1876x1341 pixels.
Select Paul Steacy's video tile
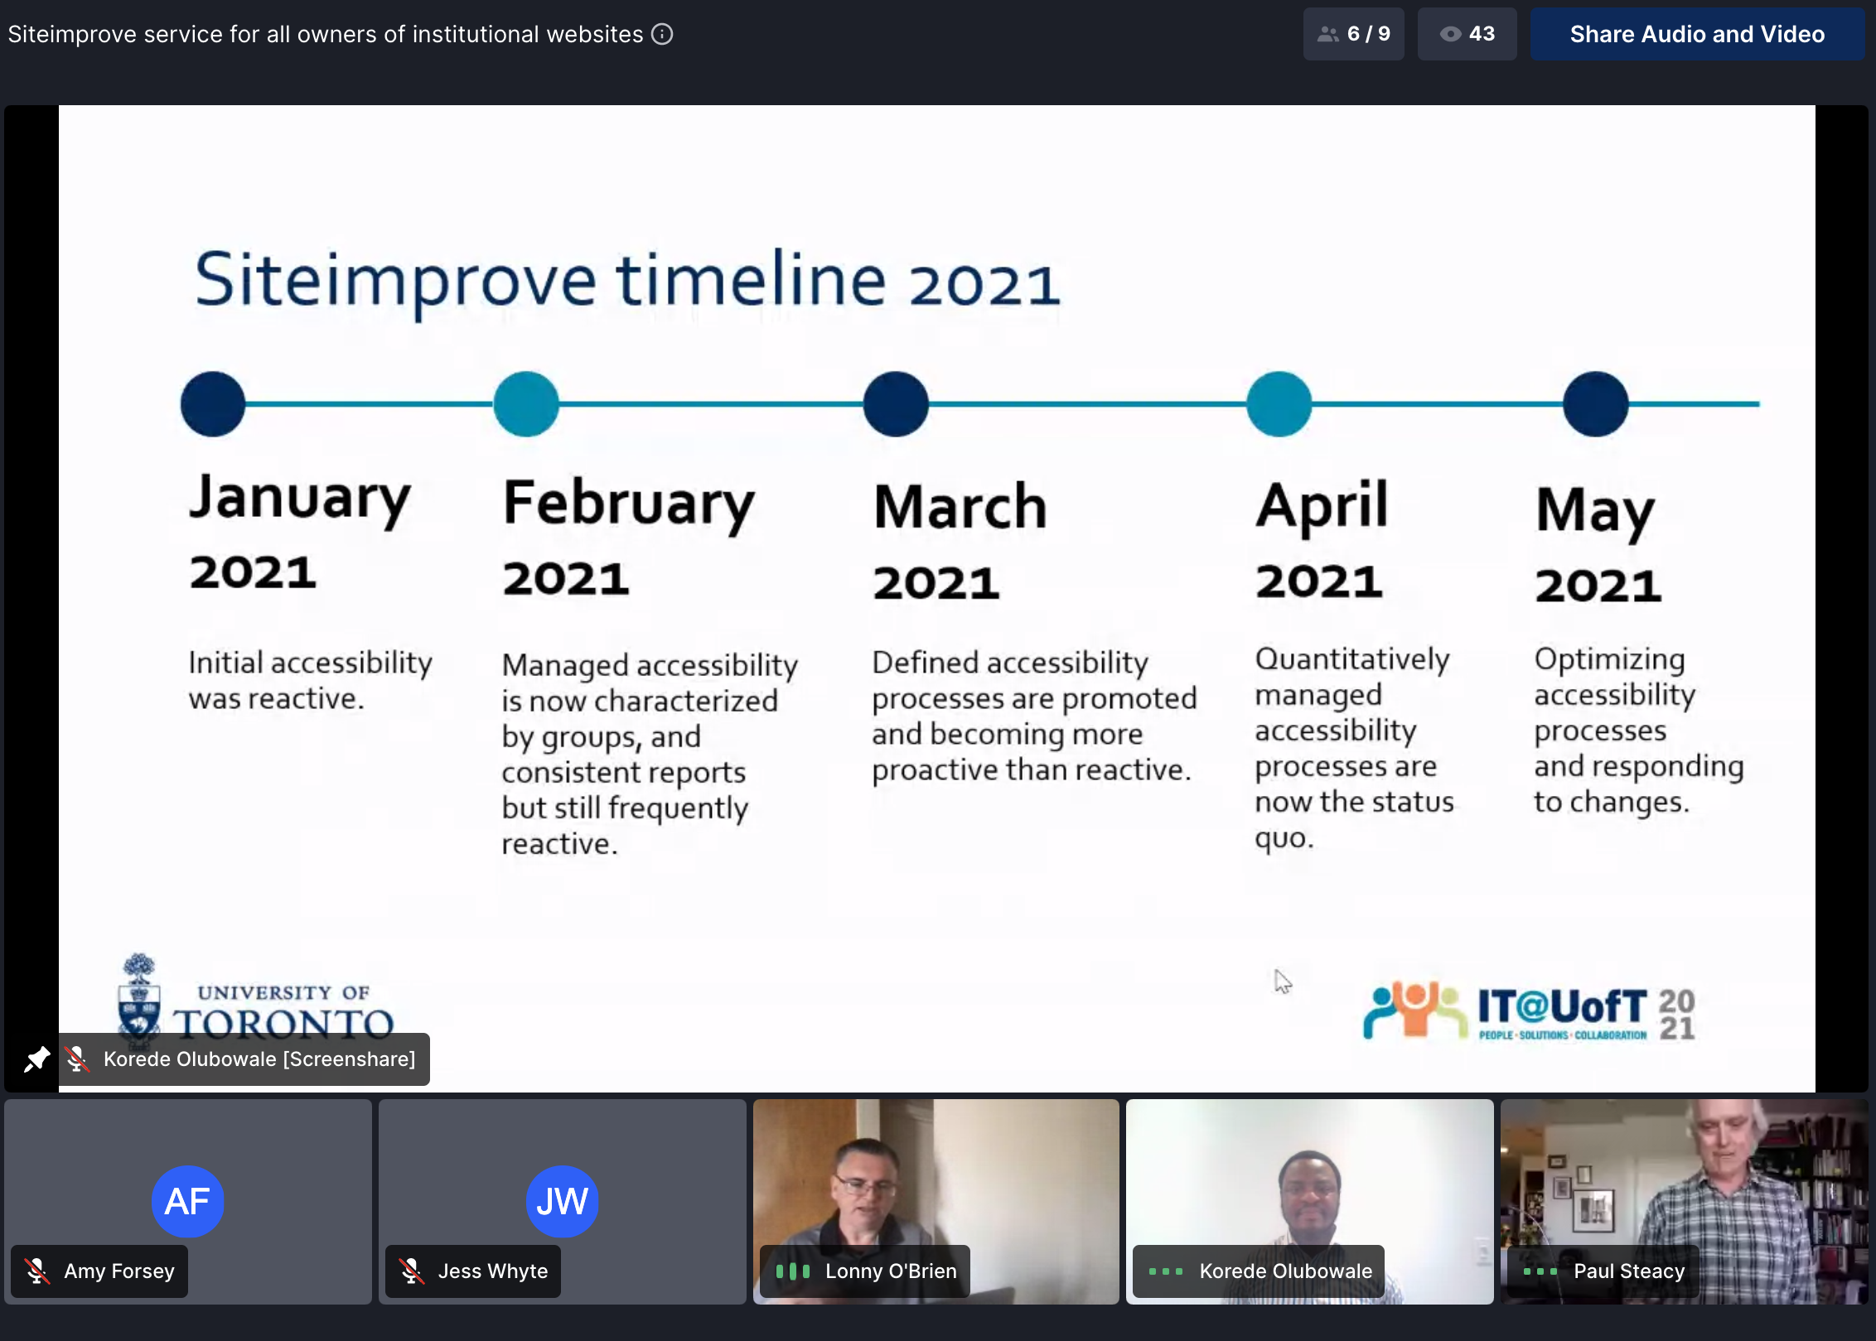click(x=1684, y=1201)
